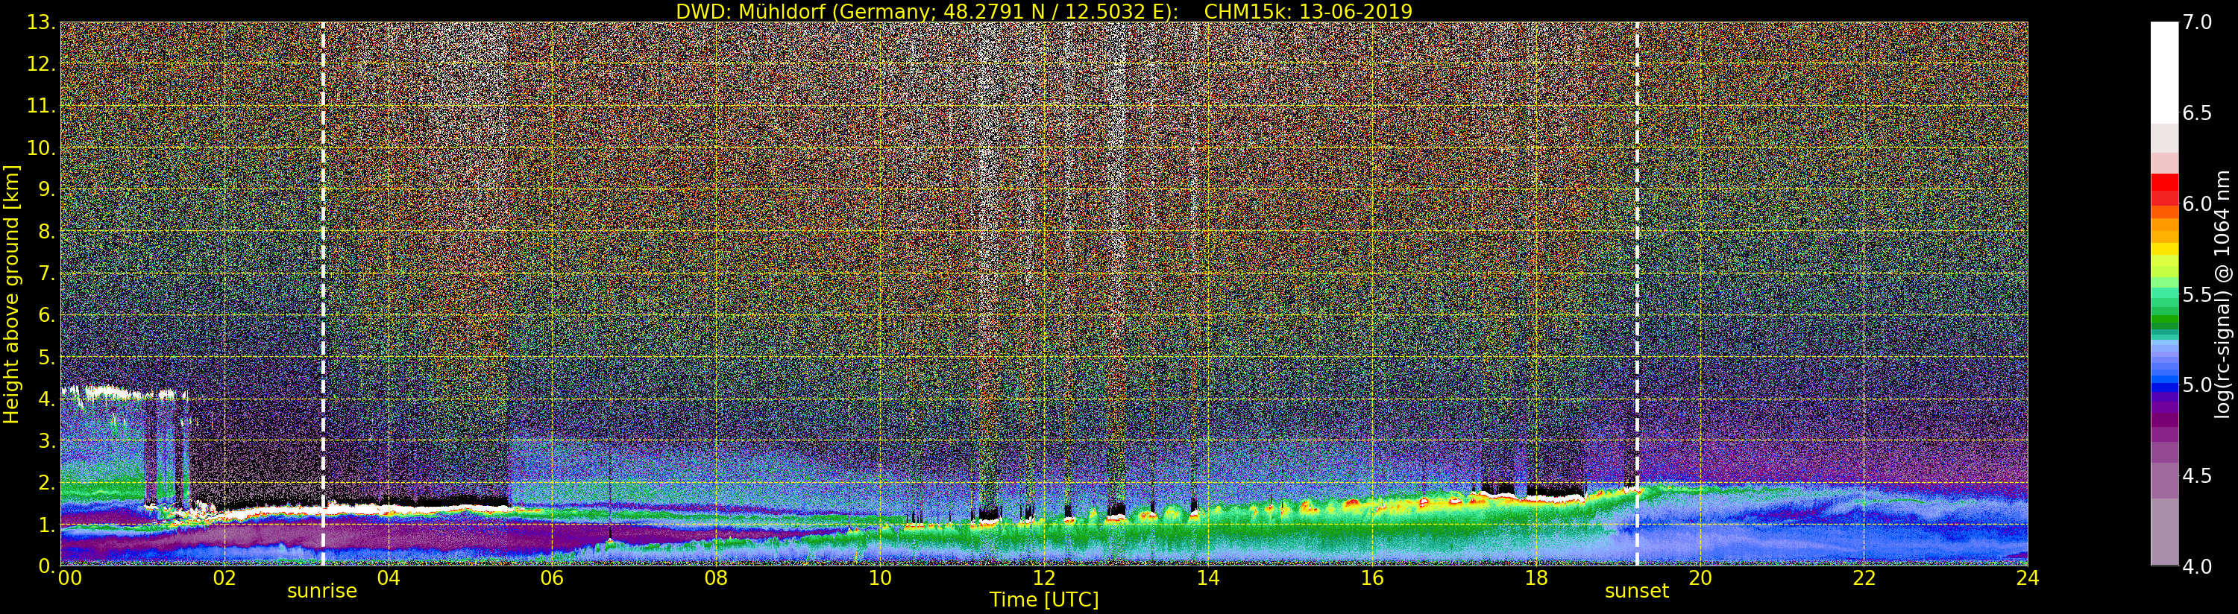
Task: Click the chart title mentioning Mühldorf
Action: [1043, 11]
